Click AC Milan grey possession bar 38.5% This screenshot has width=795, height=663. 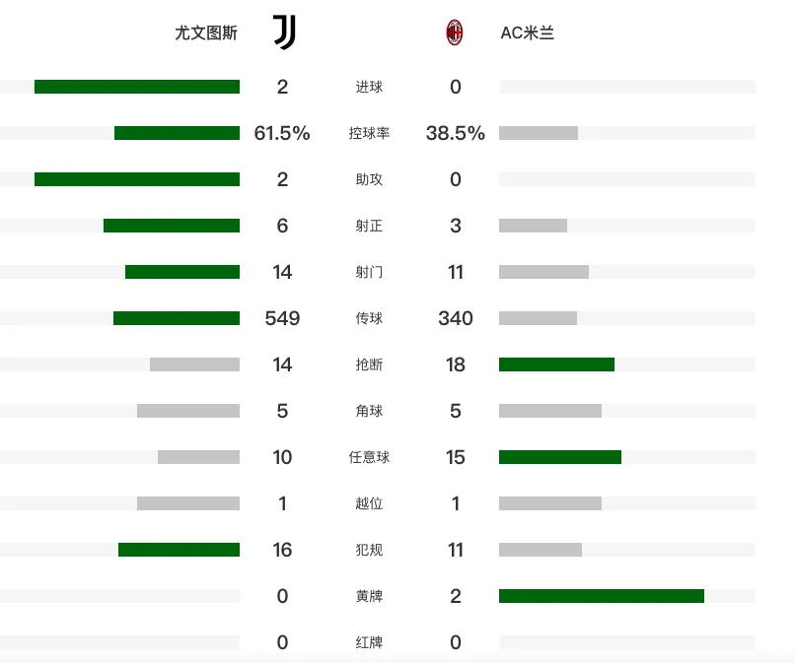539,133
